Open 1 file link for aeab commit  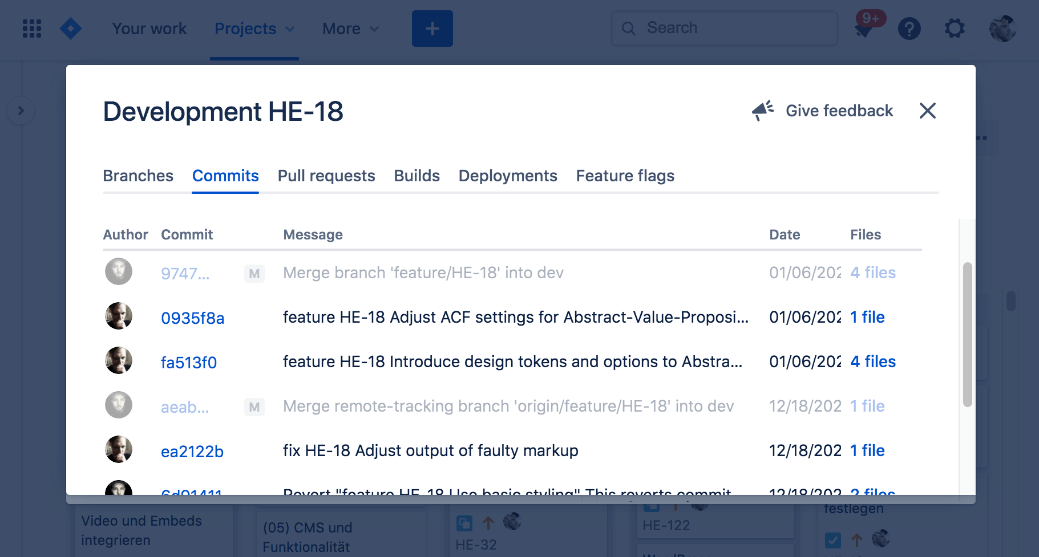pyautogui.click(x=867, y=406)
